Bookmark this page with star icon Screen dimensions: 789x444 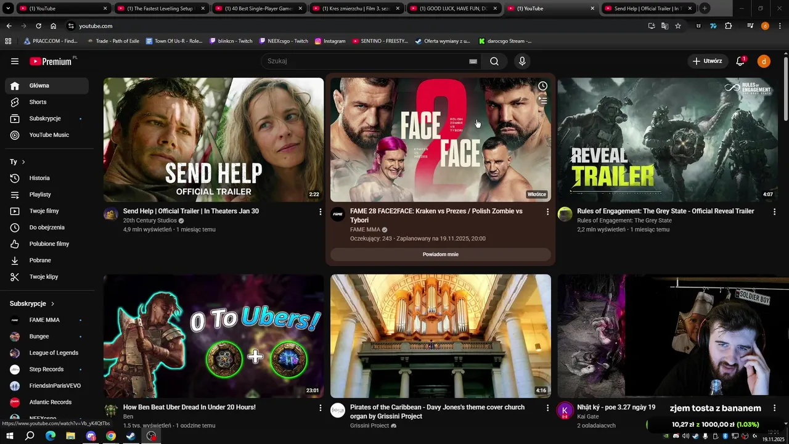(678, 26)
